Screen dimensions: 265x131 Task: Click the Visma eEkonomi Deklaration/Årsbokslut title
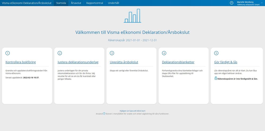tap(27, 3)
